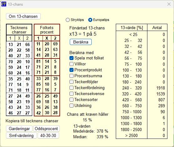Click the Antal value 289

pyautogui.click(x=161, y=106)
